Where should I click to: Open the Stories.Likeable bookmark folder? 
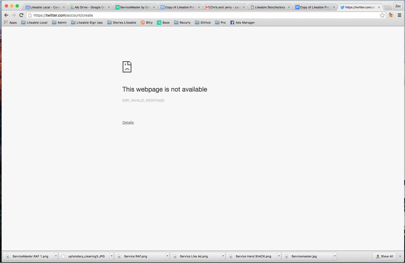(x=122, y=23)
